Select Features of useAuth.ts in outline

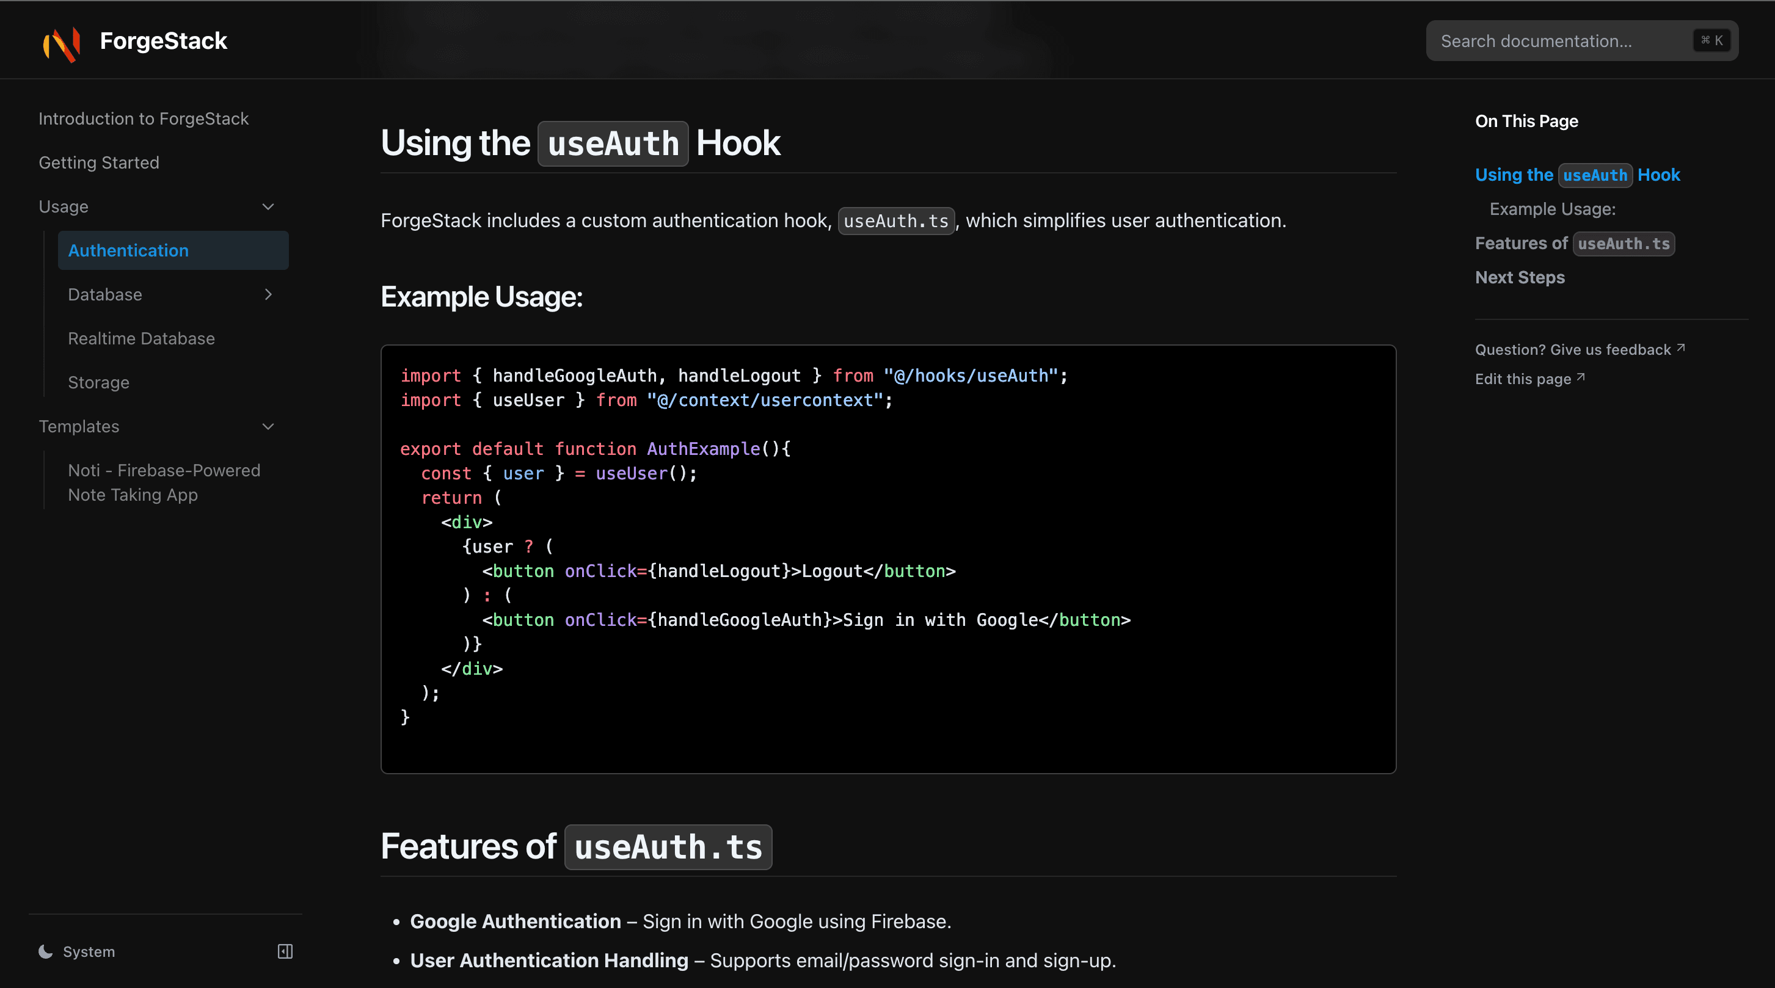coord(1575,243)
